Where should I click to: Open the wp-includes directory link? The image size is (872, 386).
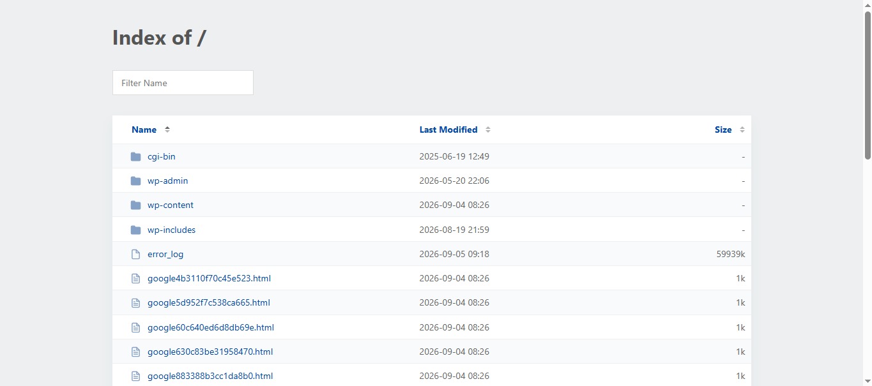click(171, 230)
